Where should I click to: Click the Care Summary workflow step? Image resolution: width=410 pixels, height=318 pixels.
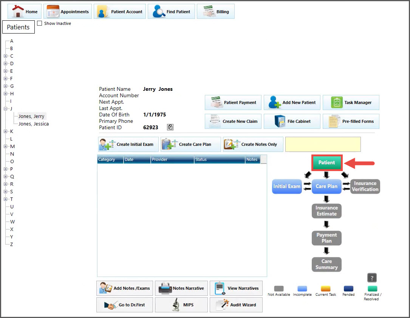coord(326,264)
